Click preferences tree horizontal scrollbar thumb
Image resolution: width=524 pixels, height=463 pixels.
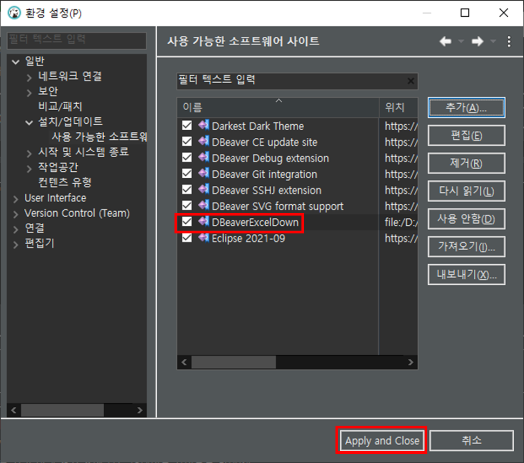63,410
